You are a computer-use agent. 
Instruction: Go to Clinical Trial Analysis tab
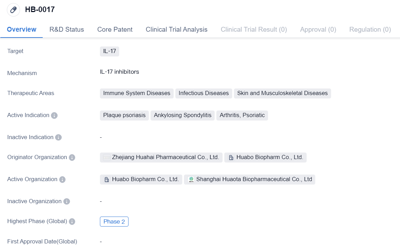(176, 30)
